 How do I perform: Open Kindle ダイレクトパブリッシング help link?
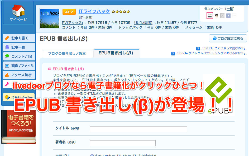click(x=211, y=53)
